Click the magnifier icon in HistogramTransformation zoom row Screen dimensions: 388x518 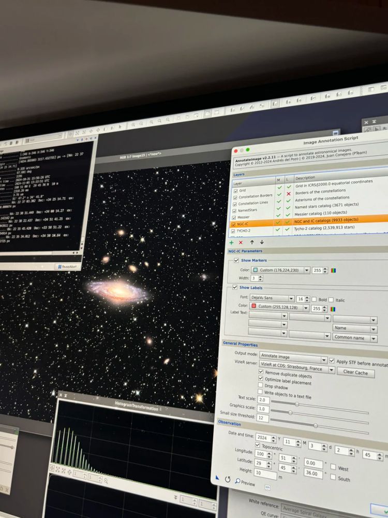coord(106,481)
